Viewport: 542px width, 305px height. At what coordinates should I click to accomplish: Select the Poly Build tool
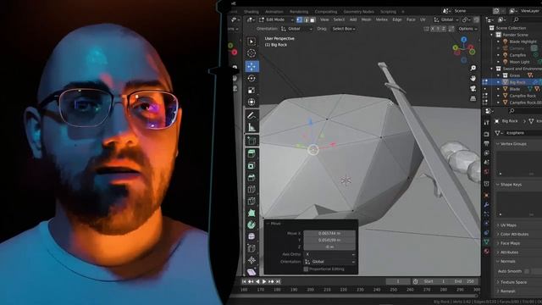click(x=252, y=213)
